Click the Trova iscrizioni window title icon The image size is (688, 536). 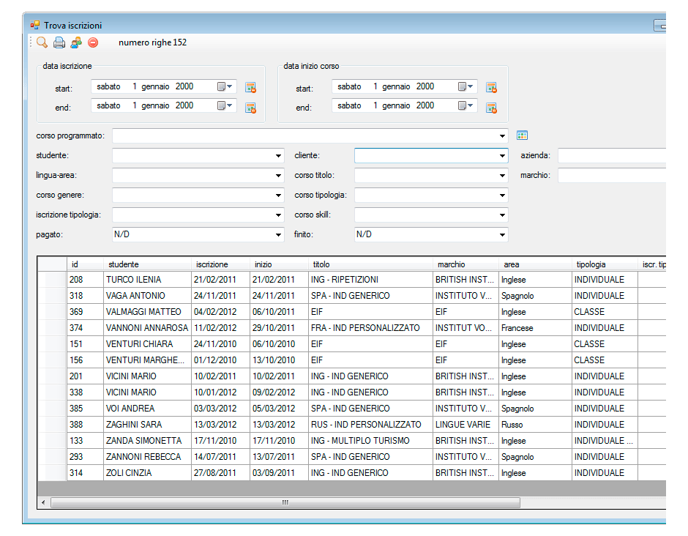(x=35, y=26)
